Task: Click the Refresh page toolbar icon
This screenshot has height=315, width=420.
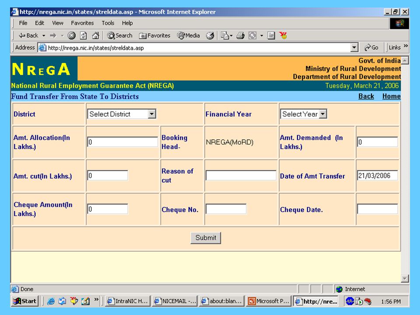Action: (83, 35)
